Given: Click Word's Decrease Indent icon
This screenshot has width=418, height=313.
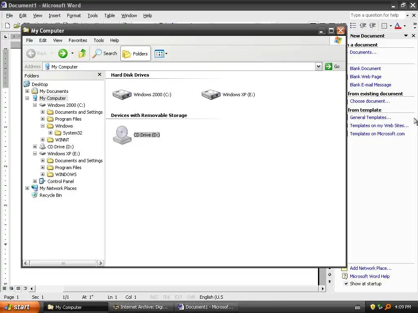Looking at the screenshot, I should point(363,26).
